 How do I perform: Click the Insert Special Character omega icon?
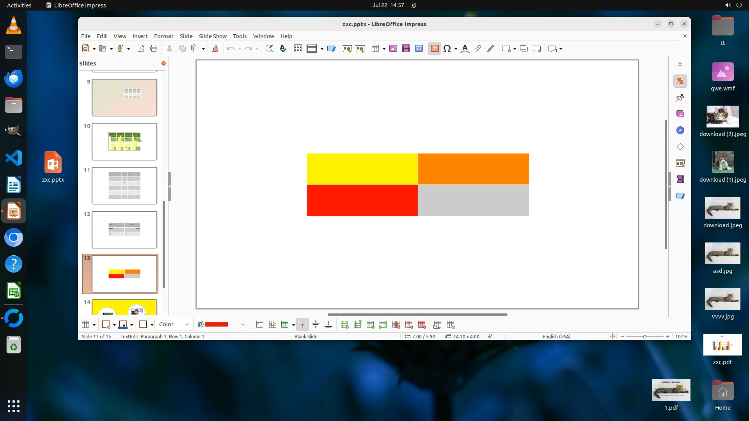[x=447, y=49]
